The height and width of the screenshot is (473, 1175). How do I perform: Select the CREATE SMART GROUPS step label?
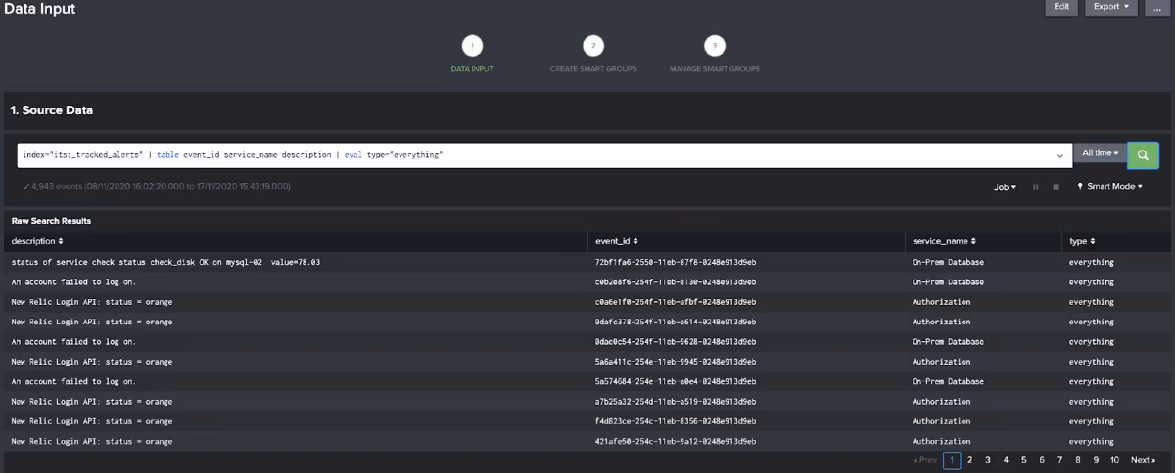[593, 69]
